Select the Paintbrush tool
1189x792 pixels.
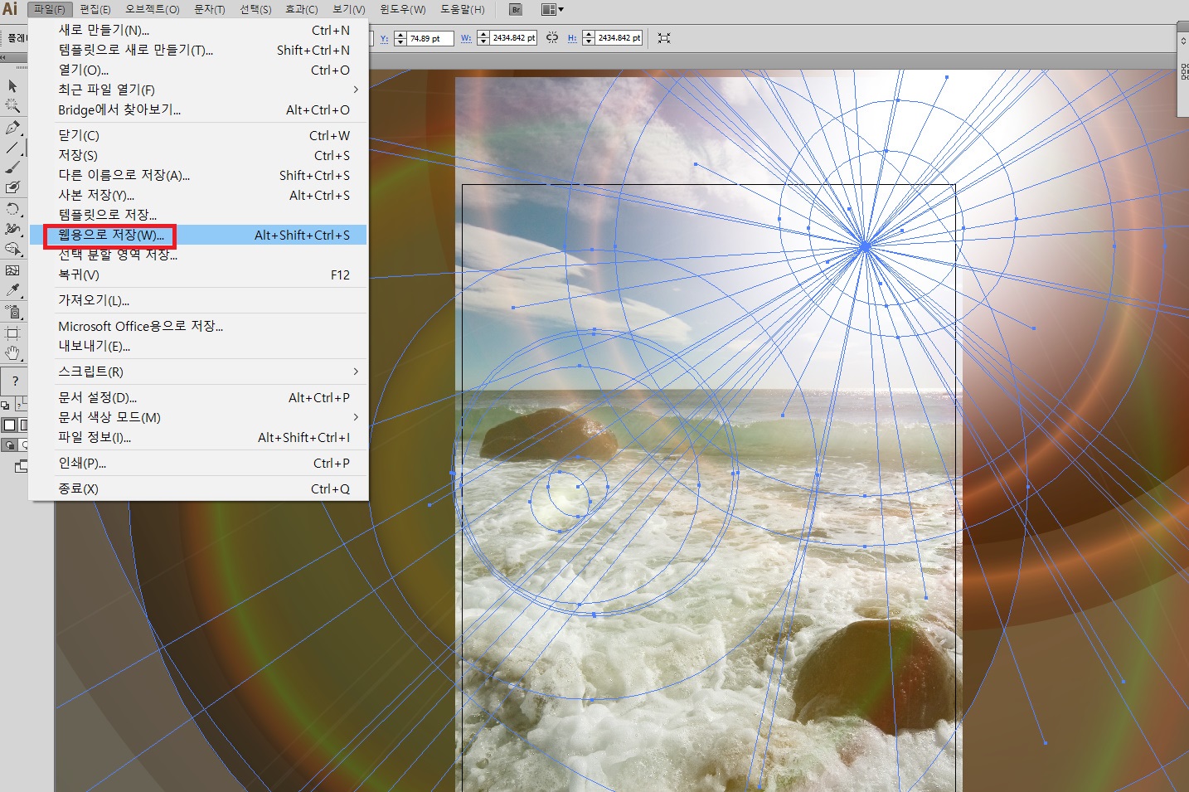coord(12,168)
